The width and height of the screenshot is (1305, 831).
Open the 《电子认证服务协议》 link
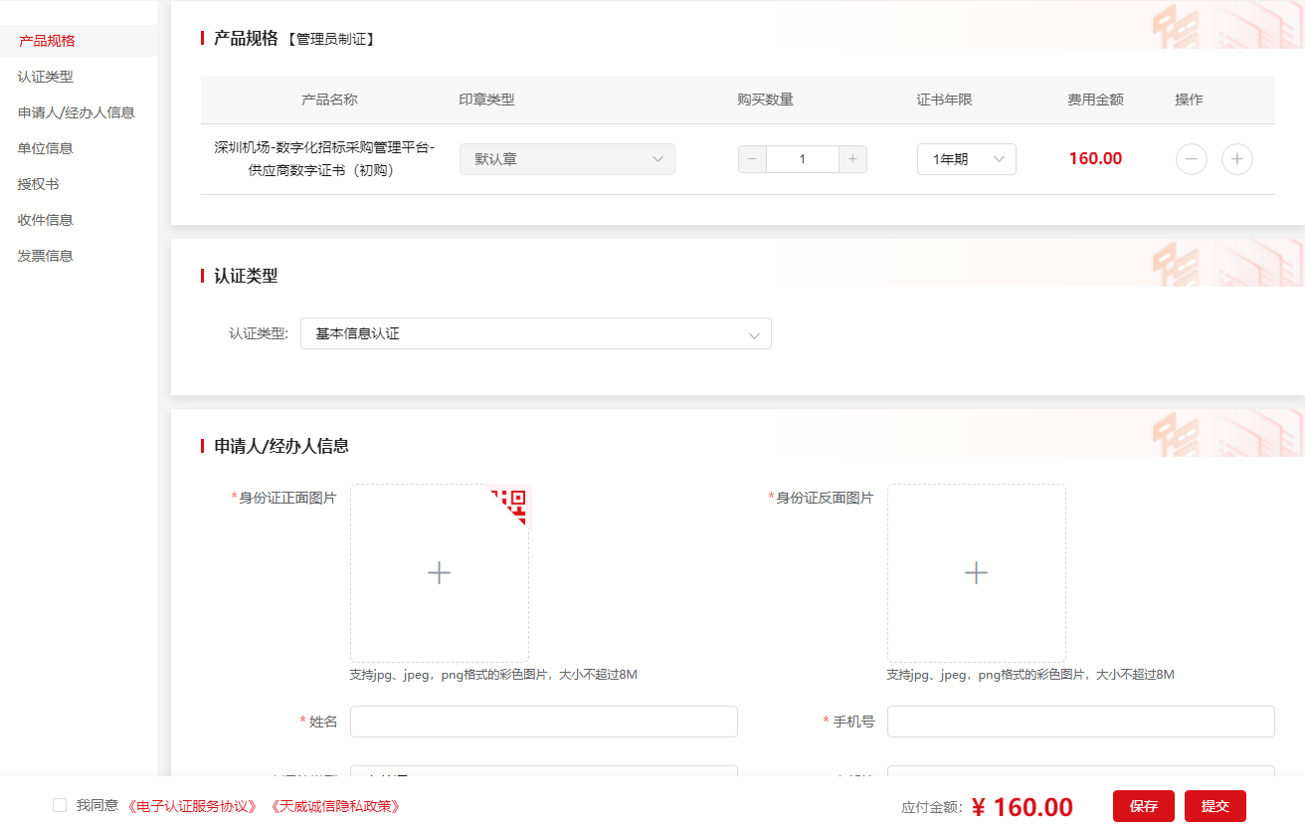tap(192, 806)
